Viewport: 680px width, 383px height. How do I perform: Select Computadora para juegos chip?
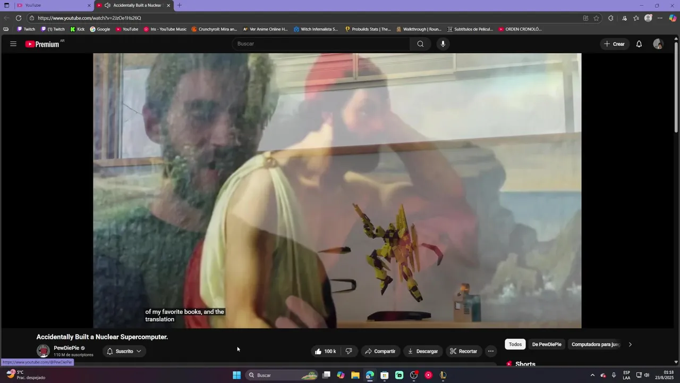[595, 344]
